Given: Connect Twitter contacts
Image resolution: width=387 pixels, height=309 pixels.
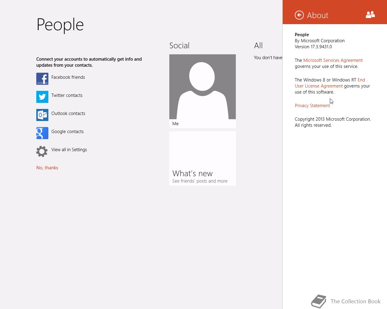Looking at the screenshot, I should tap(67, 95).
